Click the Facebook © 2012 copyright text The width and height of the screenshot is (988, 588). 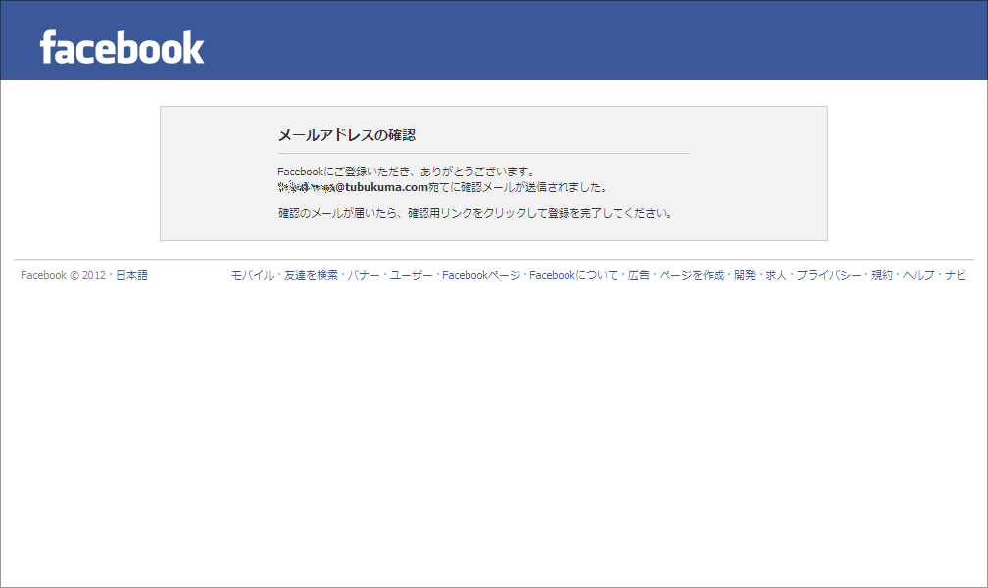[x=63, y=275]
